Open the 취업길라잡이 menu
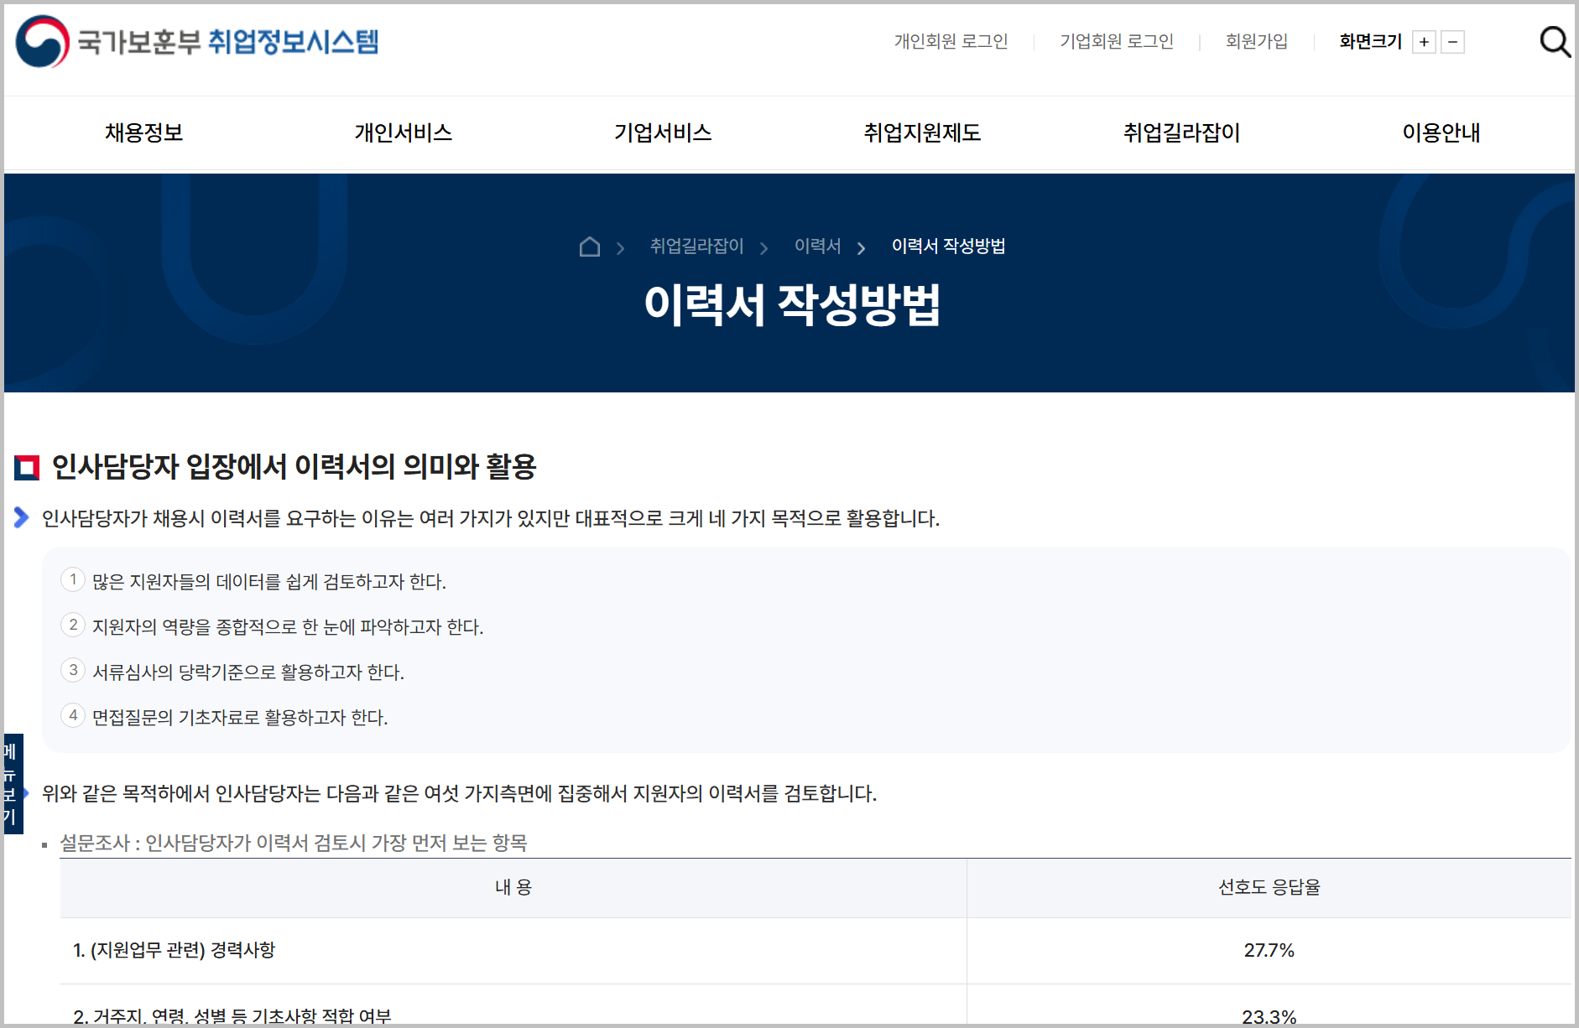Image resolution: width=1579 pixels, height=1028 pixels. (1182, 132)
